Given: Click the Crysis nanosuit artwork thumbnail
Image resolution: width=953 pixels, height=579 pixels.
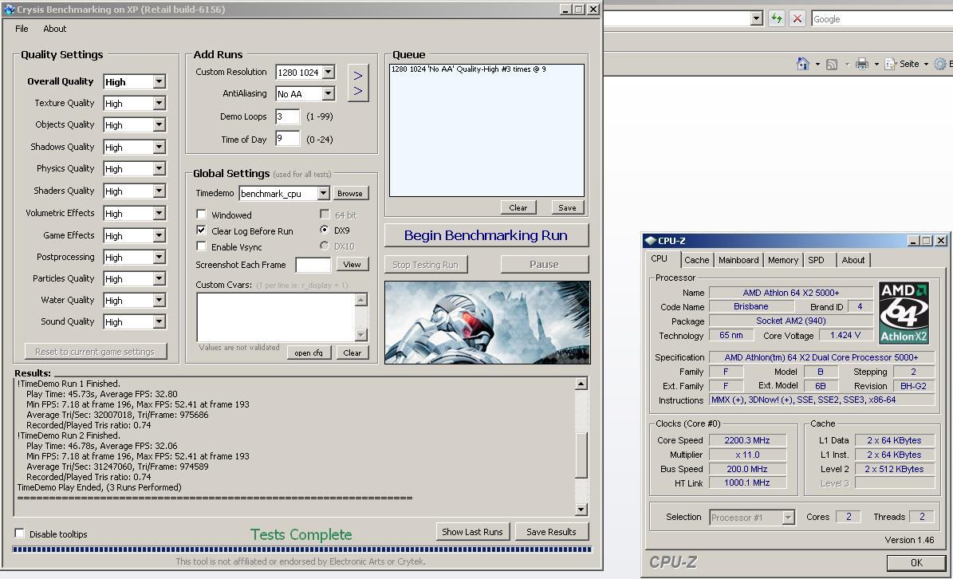Looking at the screenshot, I should pyautogui.click(x=487, y=322).
